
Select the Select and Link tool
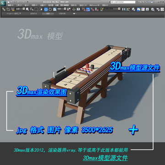click(x=4, y=9)
